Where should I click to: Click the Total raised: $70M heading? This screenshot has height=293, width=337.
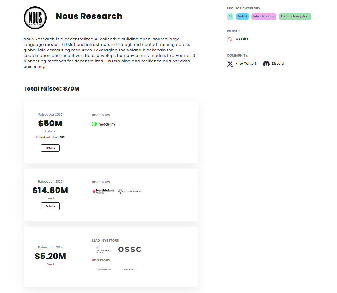52,88
